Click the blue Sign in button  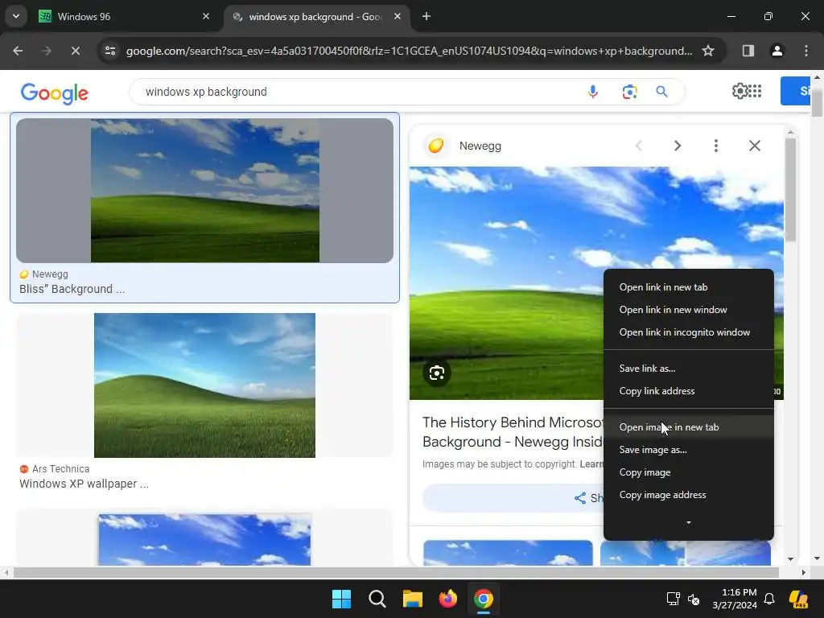coord(795,91)
